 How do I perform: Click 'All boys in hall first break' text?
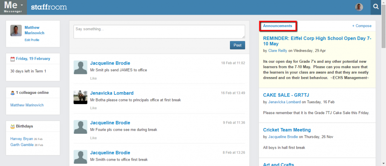tap(284, 148)
